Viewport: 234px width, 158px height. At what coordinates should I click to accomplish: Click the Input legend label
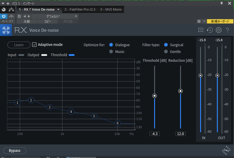pyautogui.click(x=12, y=55)
